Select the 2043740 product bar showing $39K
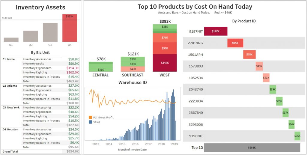Screen dimensions: 307x155 (273, 89)
